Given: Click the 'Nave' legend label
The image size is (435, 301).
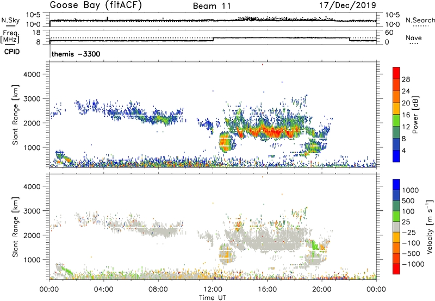Looking at the screenshot, I should tap(414, 37).
